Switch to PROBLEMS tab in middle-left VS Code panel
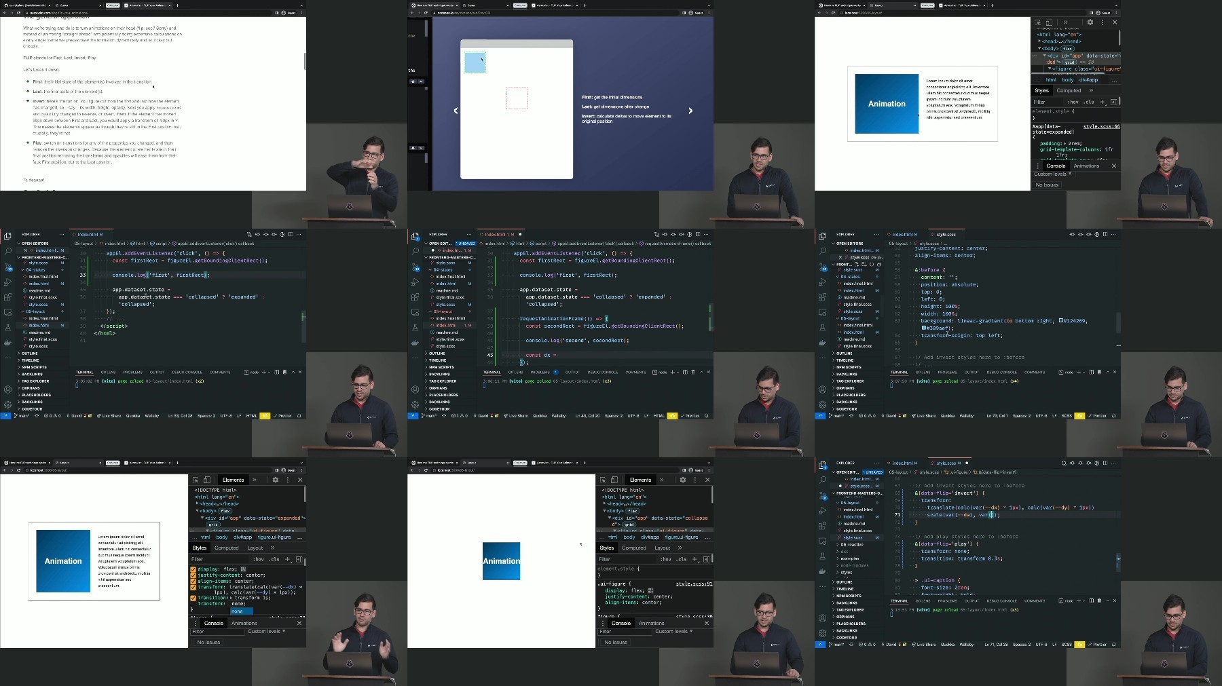Viewport: 1222px width, 686px height. pyautogui.click(x=133, y=372)
